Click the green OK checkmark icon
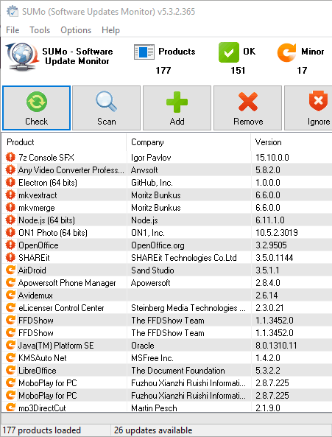This screenshot has width=332, height=437. (x=229, y=52)
